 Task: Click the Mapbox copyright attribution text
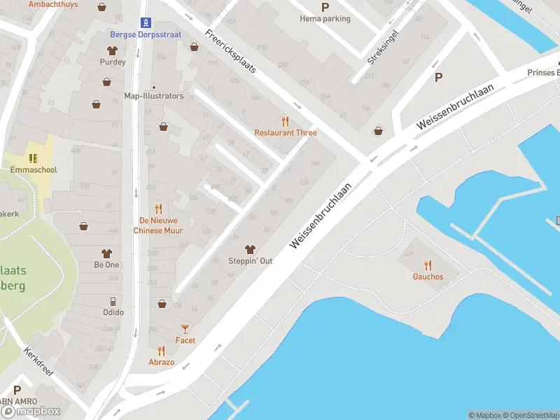485,415
